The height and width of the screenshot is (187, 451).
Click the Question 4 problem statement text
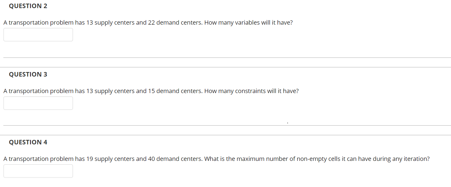(x=216, y=158)
